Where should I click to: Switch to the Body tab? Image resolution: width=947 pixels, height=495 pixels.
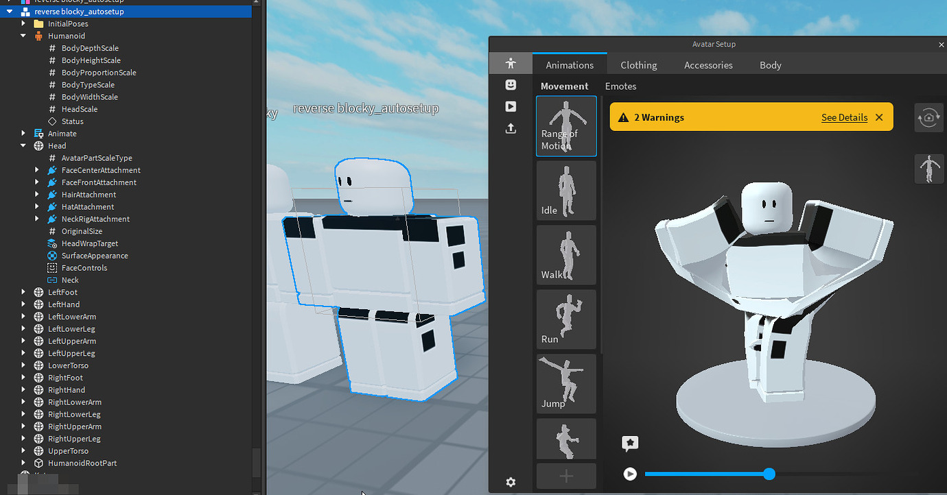pos(771,65)
